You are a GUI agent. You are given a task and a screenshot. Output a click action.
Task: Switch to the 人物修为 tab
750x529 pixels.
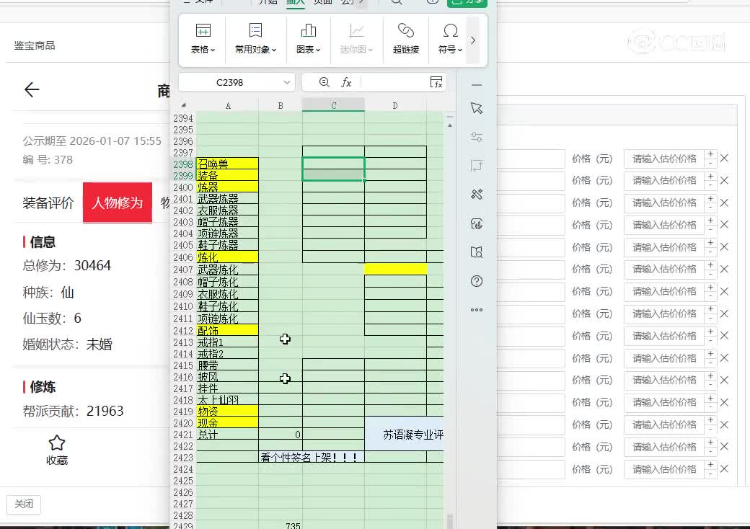[117, 203]
